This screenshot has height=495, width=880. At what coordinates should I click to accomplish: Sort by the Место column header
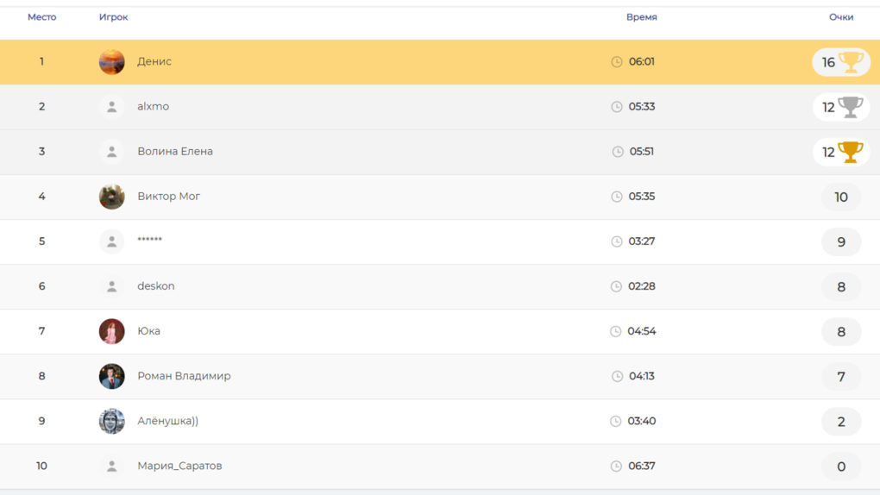pos(41,17)
